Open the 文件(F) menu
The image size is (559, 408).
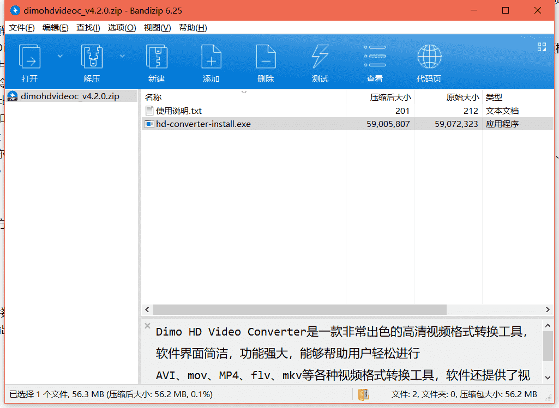21,28
